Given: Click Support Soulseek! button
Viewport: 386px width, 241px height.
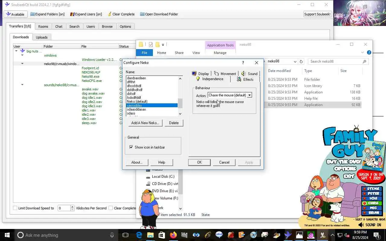Looking at the screenshot, I should click(317, 14).
